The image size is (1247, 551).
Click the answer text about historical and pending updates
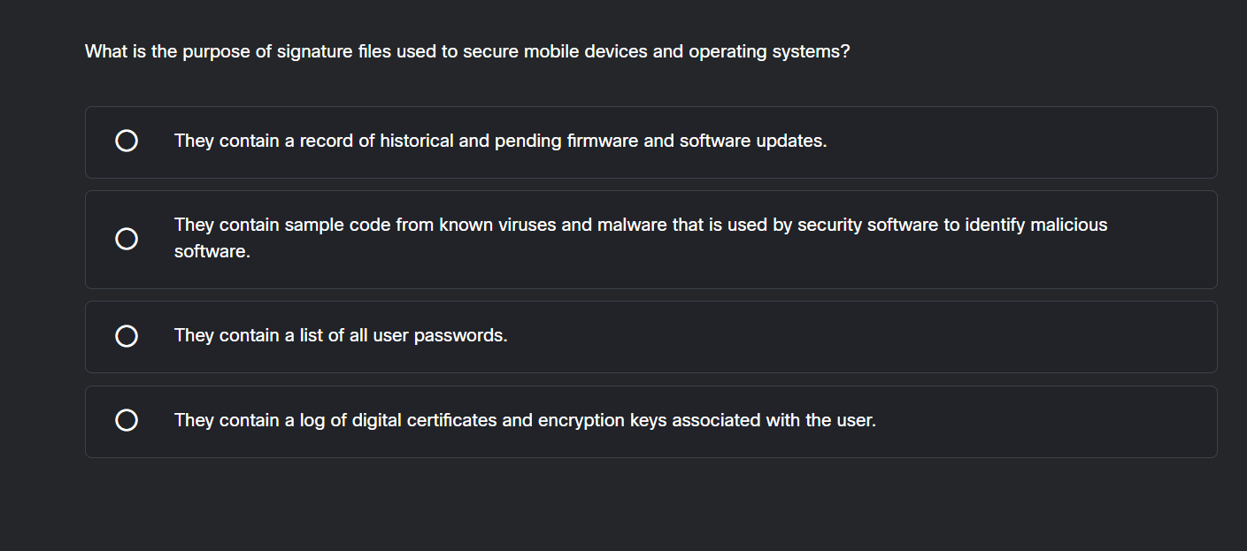(500, 142)
